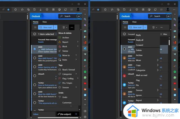180x119 pixels.
Task: Click Pin / Unpin icon in left menu
Action: [60, 83]
